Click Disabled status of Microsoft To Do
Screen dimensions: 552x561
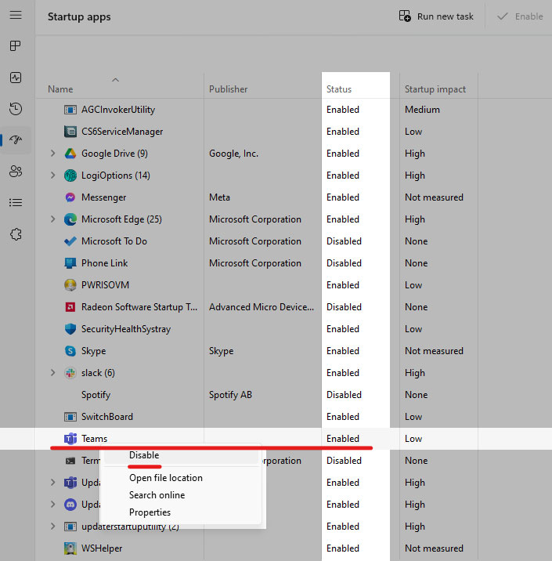[x=344, y=241]
